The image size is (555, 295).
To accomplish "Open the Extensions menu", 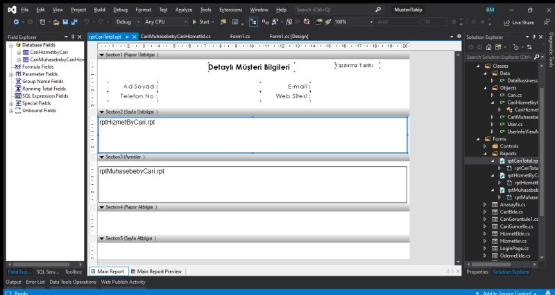I will click(231, 10).
